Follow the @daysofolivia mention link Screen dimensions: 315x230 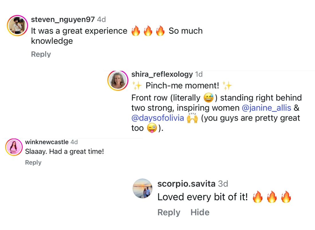157,118
